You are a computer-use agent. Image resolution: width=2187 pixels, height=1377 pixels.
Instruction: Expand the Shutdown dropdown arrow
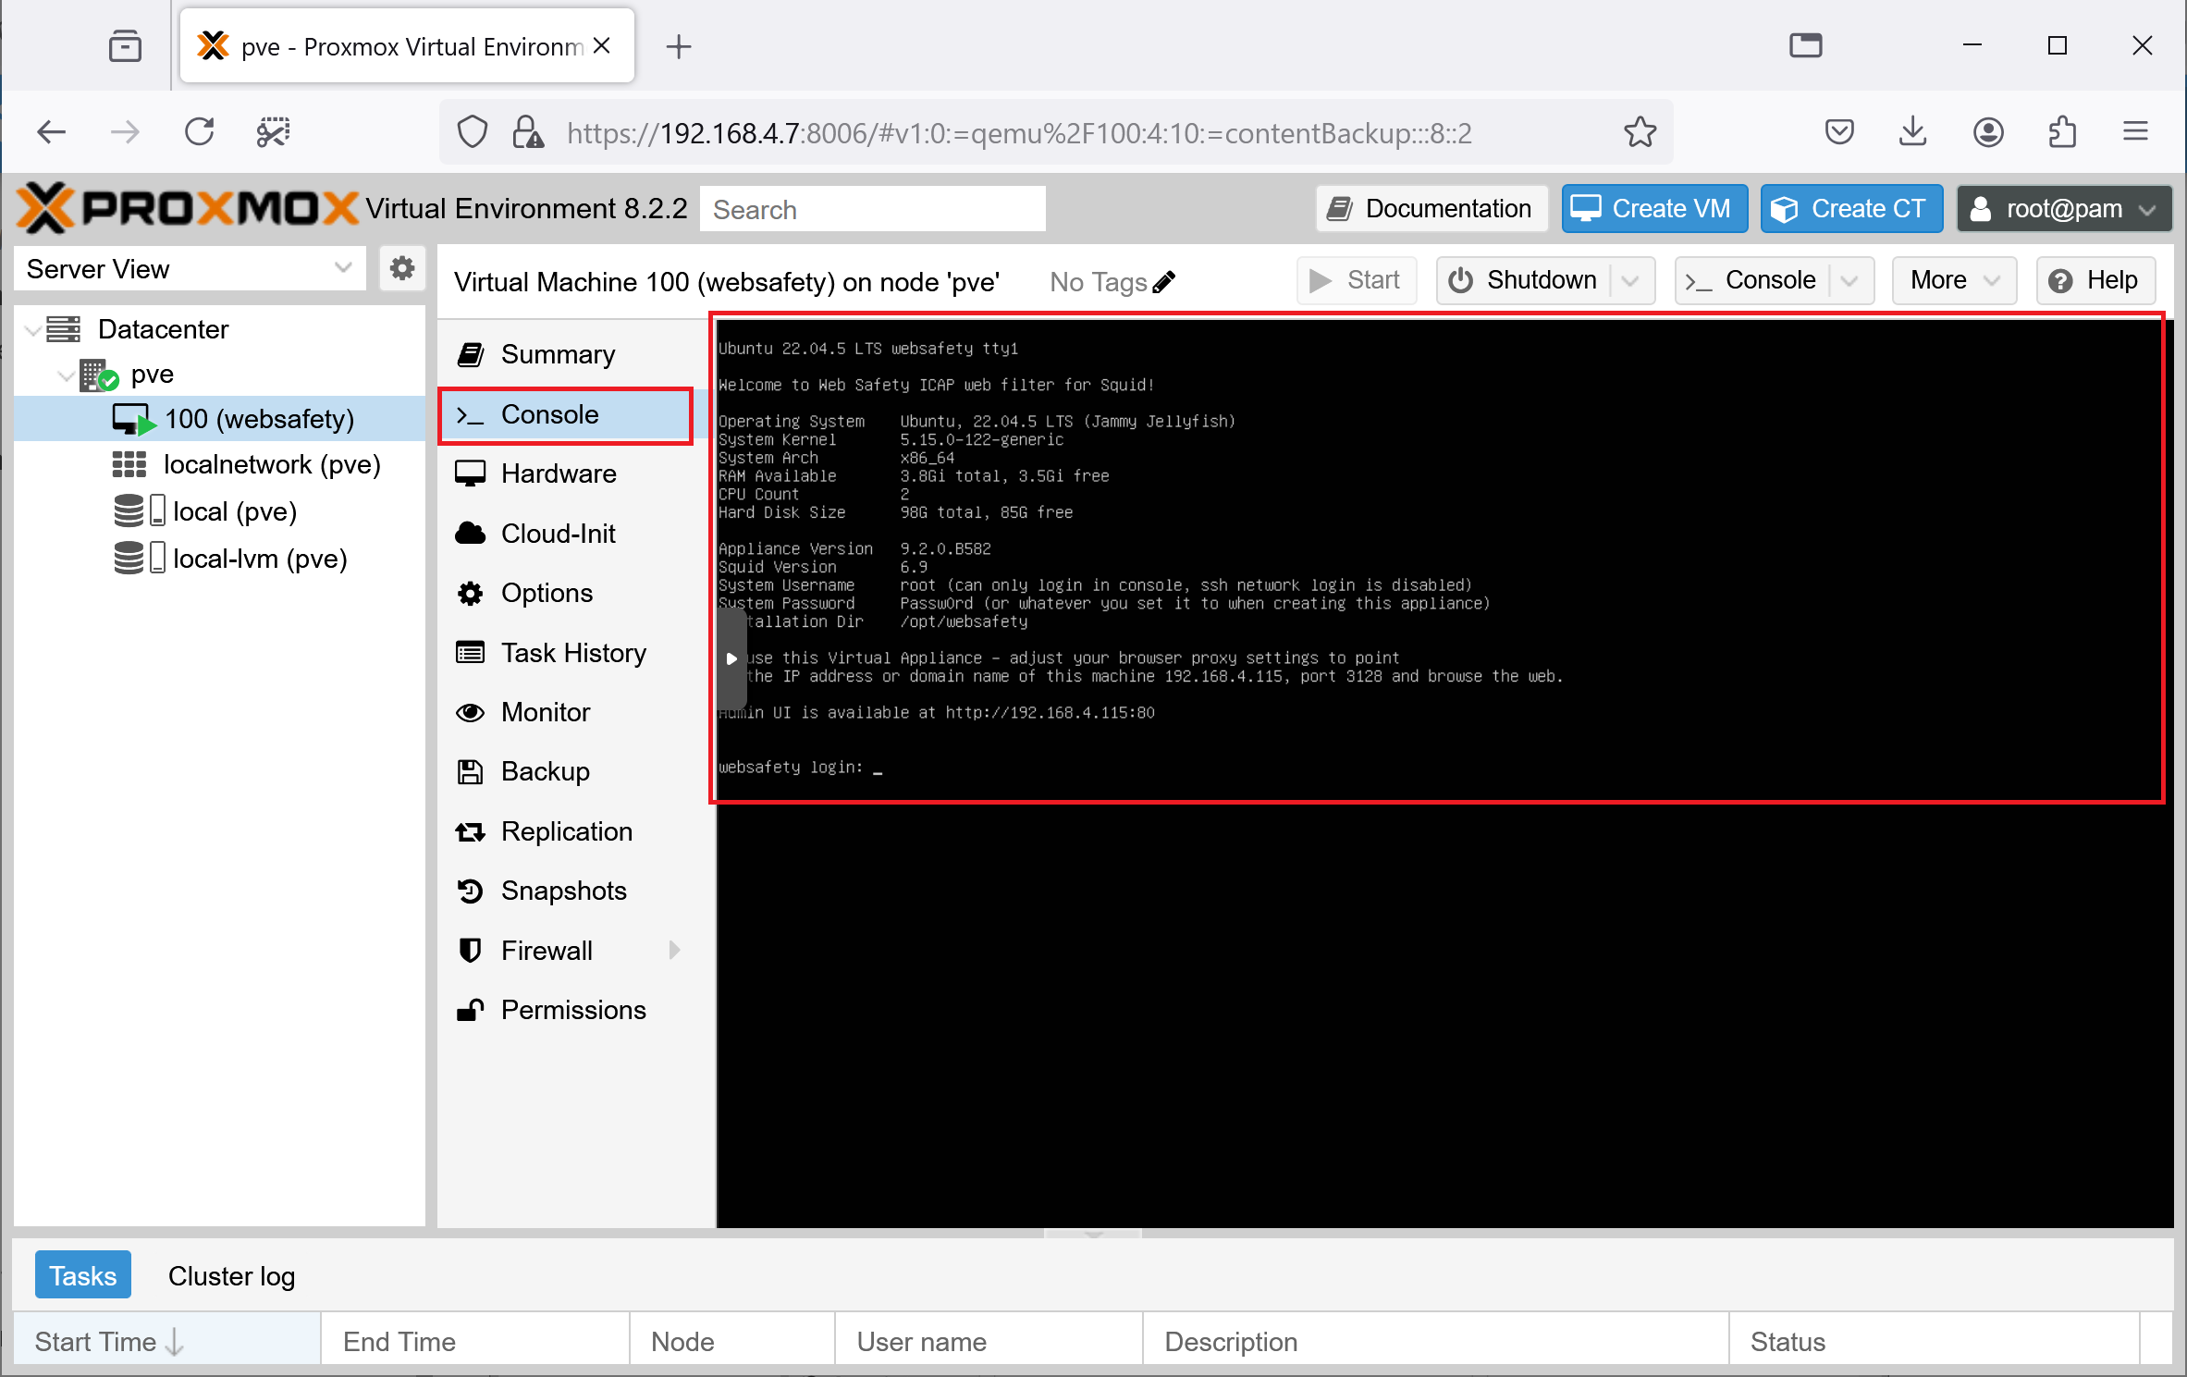[1632, 279]
